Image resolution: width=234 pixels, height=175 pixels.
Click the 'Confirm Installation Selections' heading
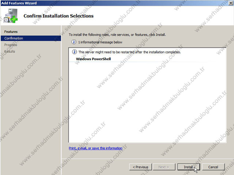[x=58, y=16]
